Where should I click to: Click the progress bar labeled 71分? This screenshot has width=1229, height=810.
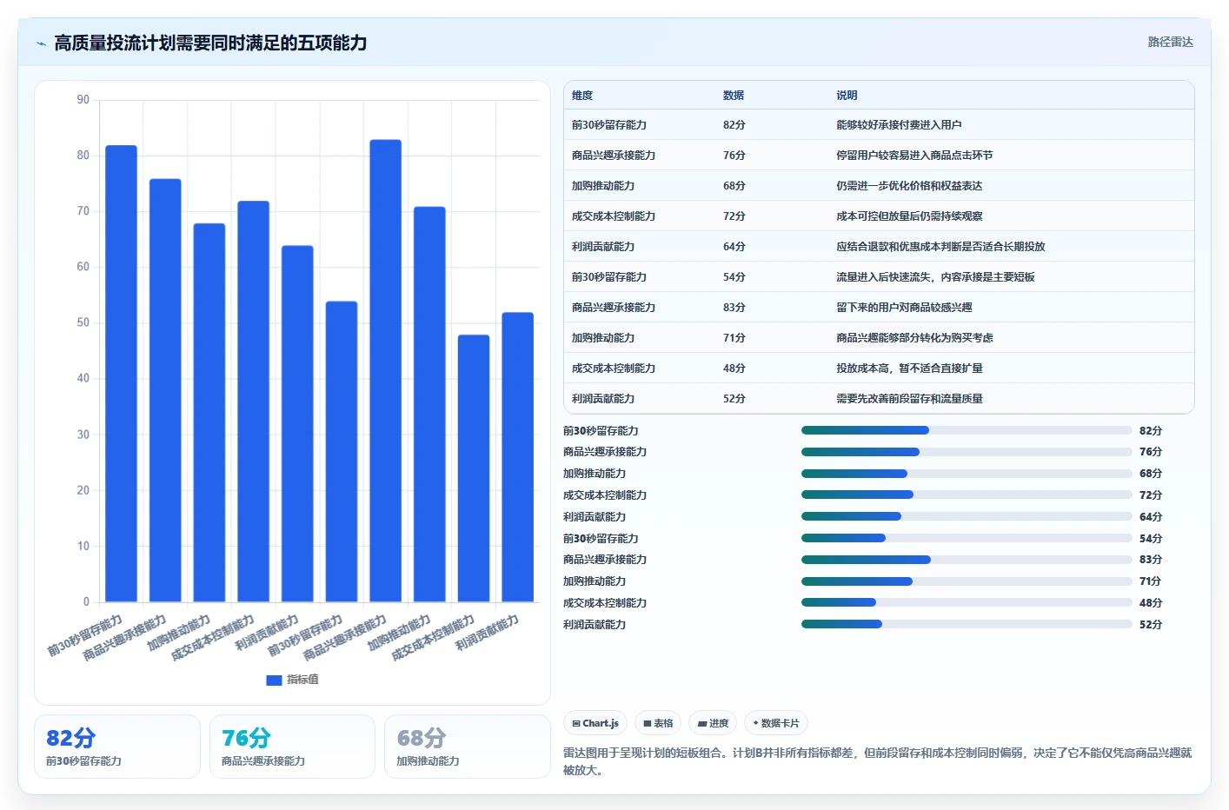coord(967,581)
